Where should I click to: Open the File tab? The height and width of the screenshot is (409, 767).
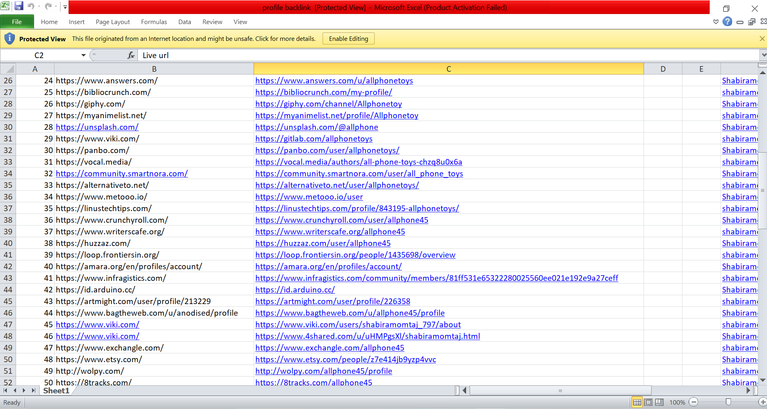[17, 22]
